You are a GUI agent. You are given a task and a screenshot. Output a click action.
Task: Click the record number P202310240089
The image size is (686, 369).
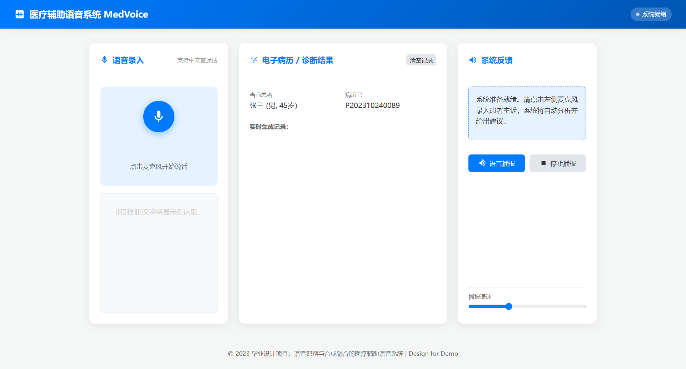click(x=372, y=105)
